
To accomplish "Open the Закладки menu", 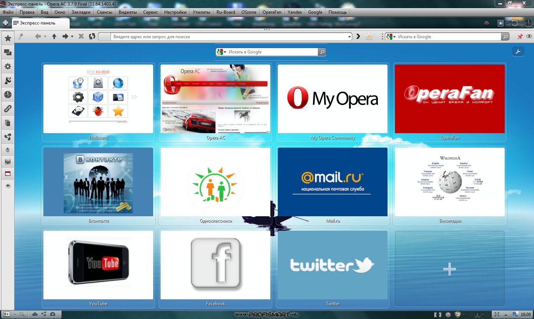I will pos(81,12).
